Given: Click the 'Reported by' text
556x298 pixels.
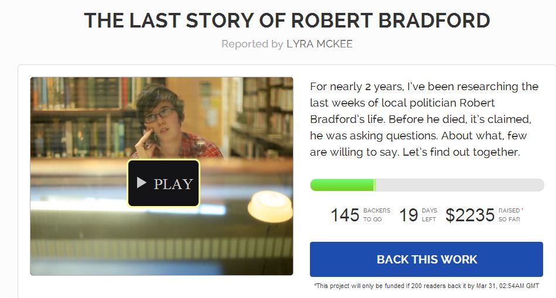Looking at the screenshot, I should click(x=252, y=44).
